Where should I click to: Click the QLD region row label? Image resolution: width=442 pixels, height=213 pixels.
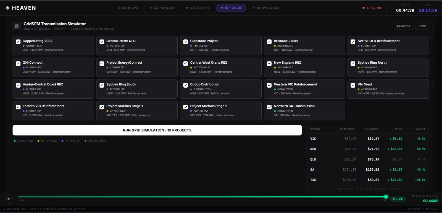(x=313, y=160)
